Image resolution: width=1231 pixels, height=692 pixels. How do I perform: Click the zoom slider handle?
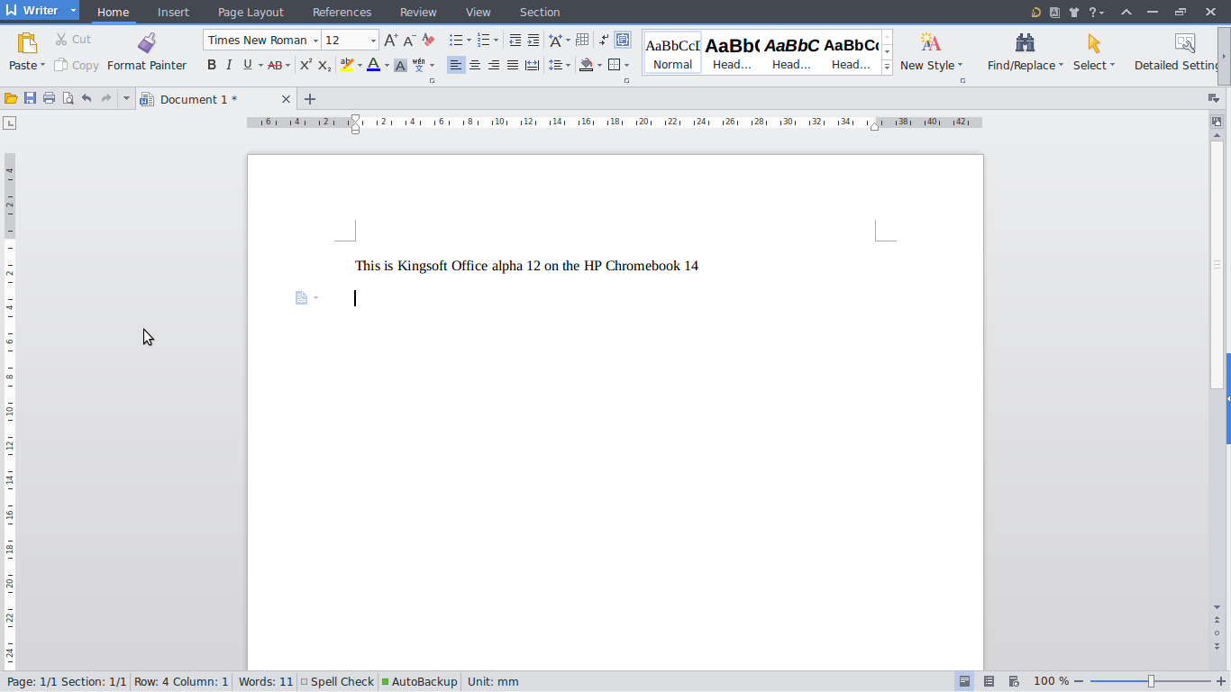pos(1151,681)
